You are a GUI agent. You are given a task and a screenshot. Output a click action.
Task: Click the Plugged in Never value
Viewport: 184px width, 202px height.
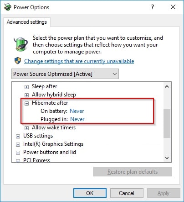coord(77,119)
